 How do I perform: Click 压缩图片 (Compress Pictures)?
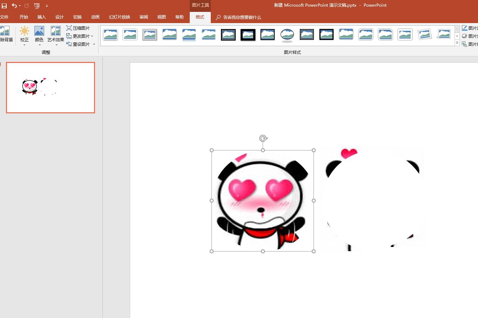click(x=78, y=28)
